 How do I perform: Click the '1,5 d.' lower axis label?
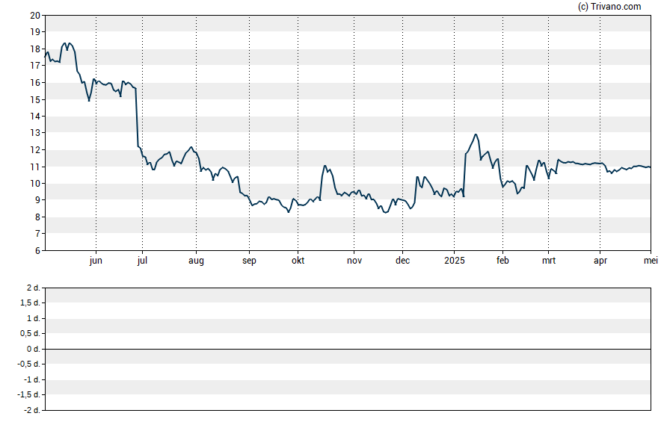[30, 302]
